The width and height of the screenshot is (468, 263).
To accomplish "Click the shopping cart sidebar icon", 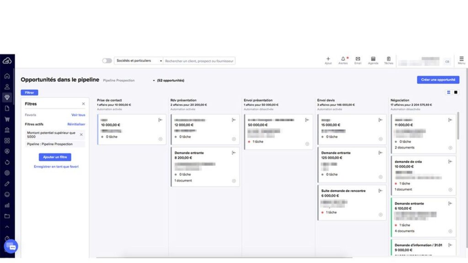I will point(7,119).
